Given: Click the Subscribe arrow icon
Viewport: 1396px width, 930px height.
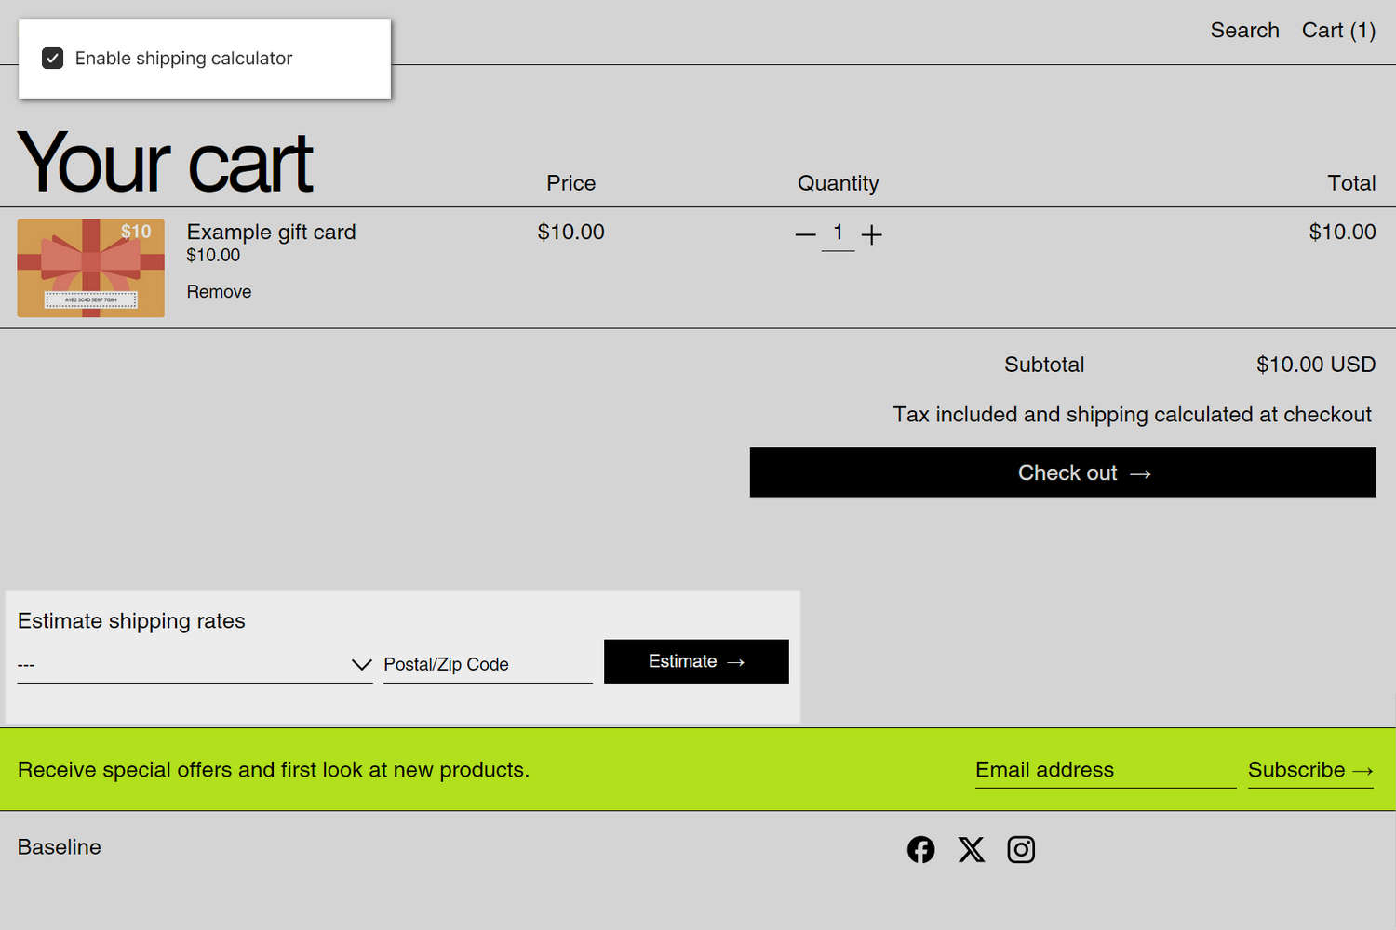Looking at the screenshot, I should coord(1362,770).
